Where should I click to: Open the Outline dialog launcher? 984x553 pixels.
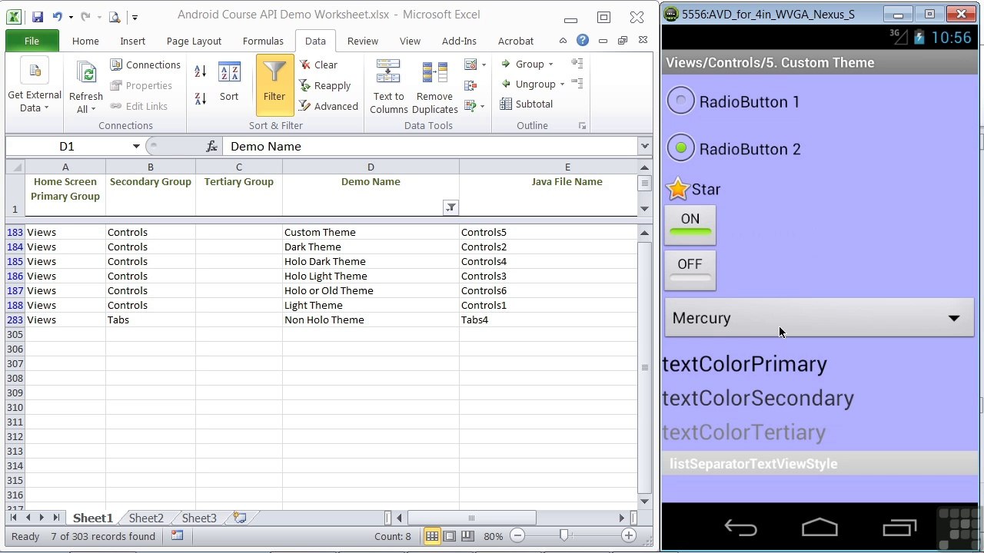click(x=582, y=125)
